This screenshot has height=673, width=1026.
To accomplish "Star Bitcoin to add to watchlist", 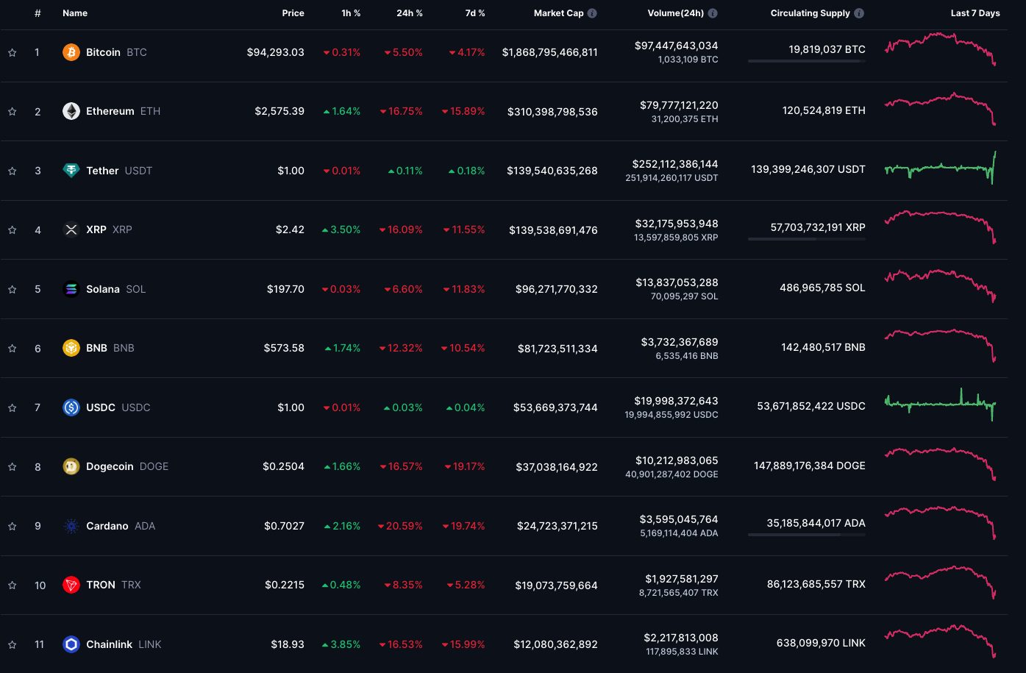I will point(13,52).
